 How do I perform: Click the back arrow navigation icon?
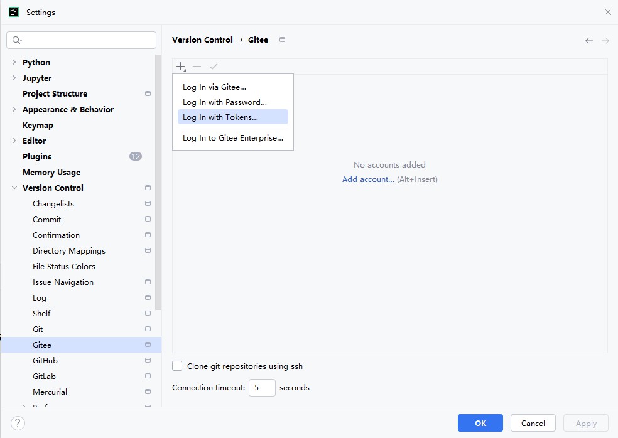(x=589, y=41)
